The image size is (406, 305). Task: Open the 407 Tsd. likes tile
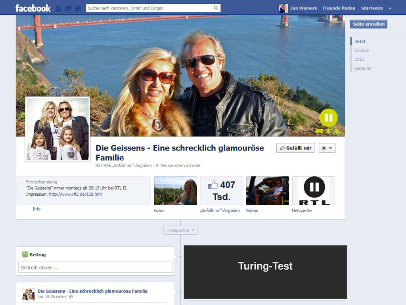[221, 191]
